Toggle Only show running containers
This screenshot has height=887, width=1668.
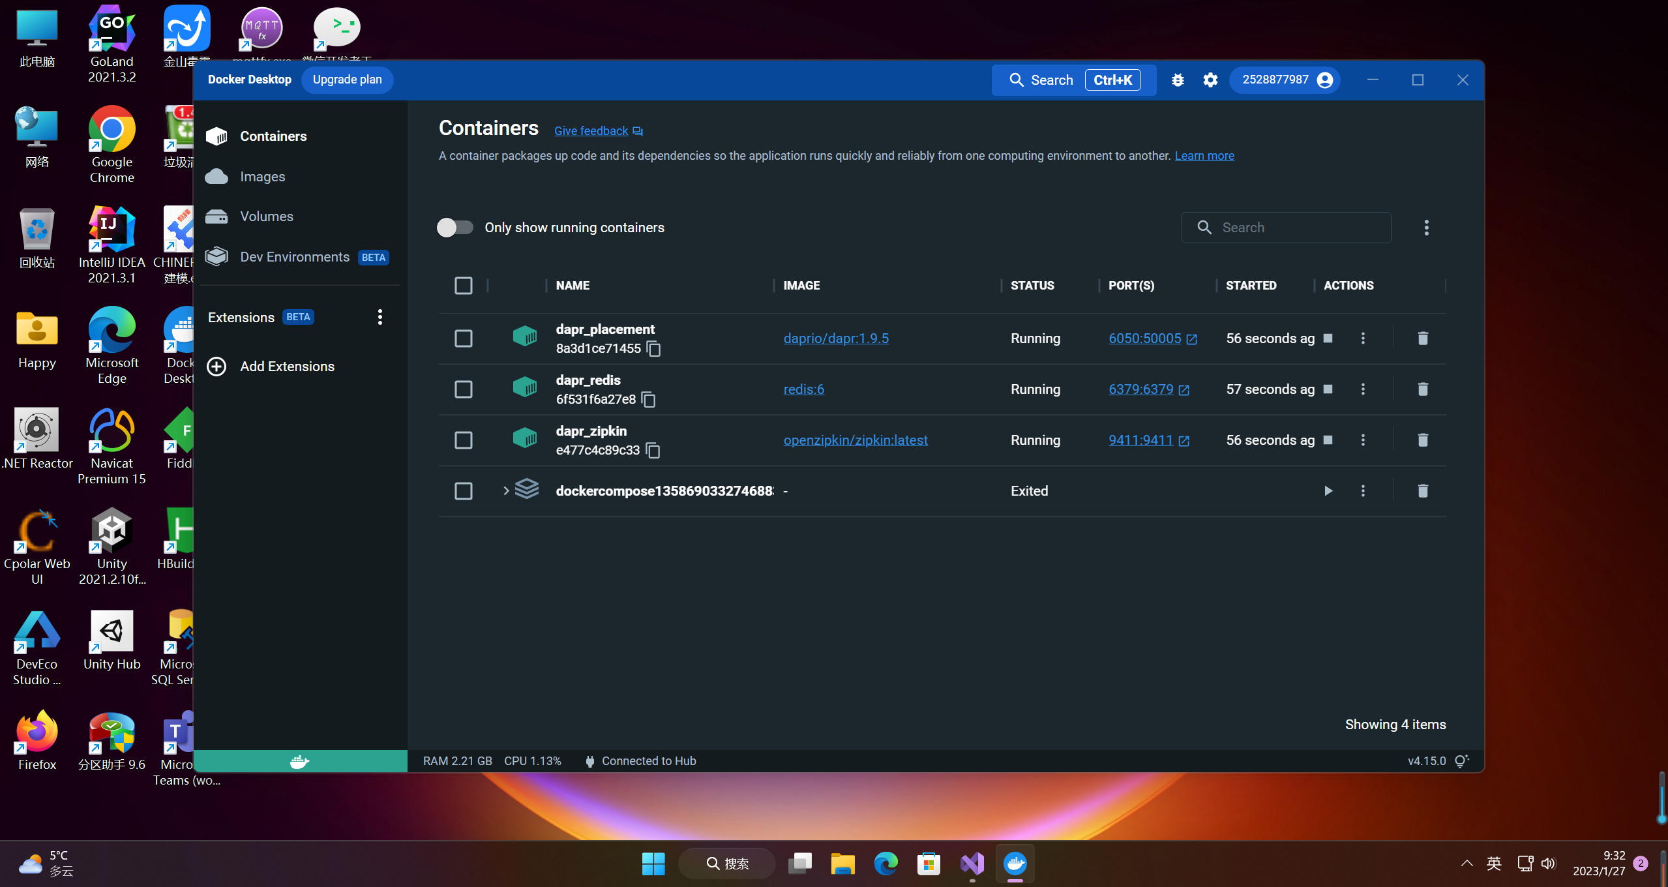pos(455,227)
